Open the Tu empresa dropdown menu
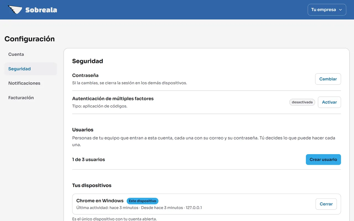This screenshot has height=221, width=354. pos(327,10)
